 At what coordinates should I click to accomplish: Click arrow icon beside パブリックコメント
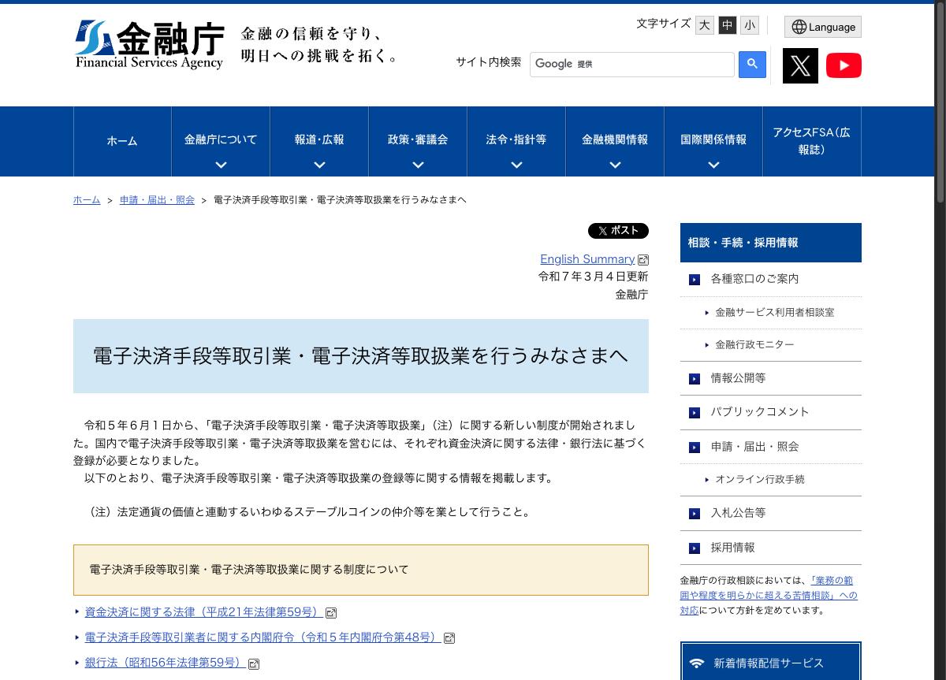695,413
